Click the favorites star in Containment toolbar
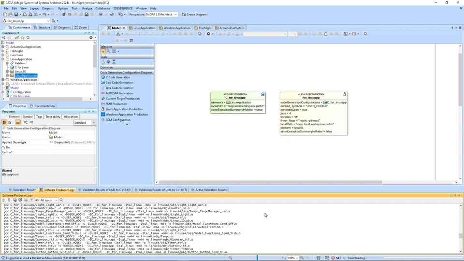Viewport: 464px width, 261px height. click(x=23, y=38)
